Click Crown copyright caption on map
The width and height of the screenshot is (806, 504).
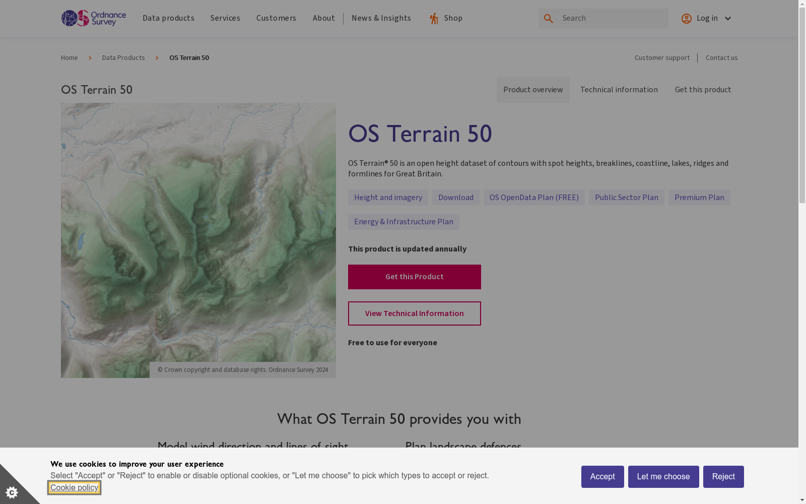pos(243,370)
